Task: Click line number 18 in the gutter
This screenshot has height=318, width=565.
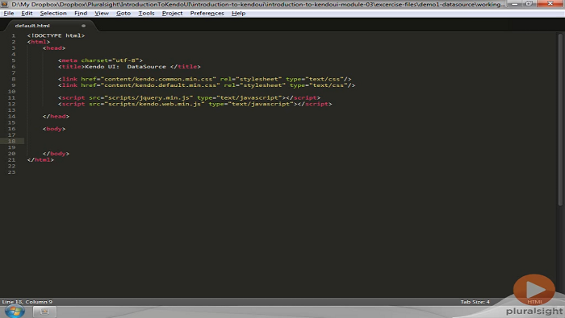Action: click(11, 141)
